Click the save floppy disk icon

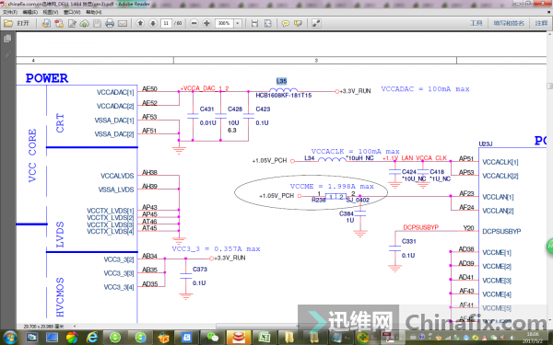(x=97, y=23)
